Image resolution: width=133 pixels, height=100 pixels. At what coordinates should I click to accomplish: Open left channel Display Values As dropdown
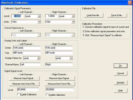[32, 58]
